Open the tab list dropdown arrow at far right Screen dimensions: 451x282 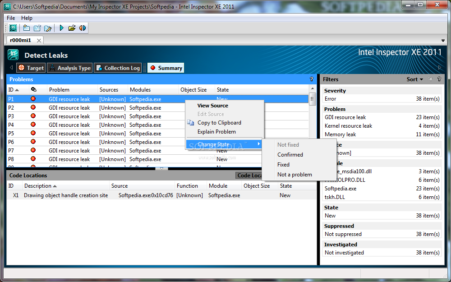tap(443, 41)
